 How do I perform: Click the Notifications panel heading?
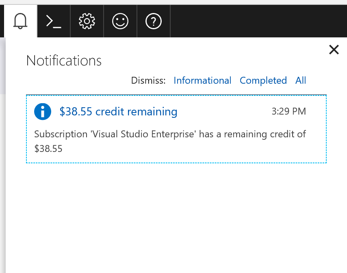pos(64,61)
